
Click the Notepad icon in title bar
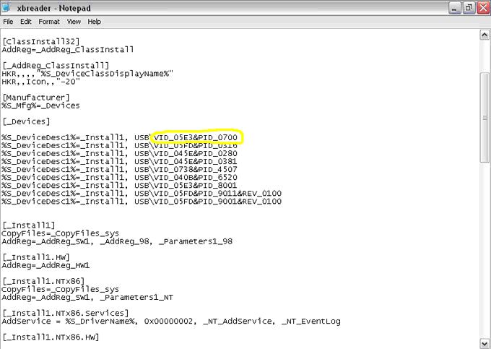[8, 8]
